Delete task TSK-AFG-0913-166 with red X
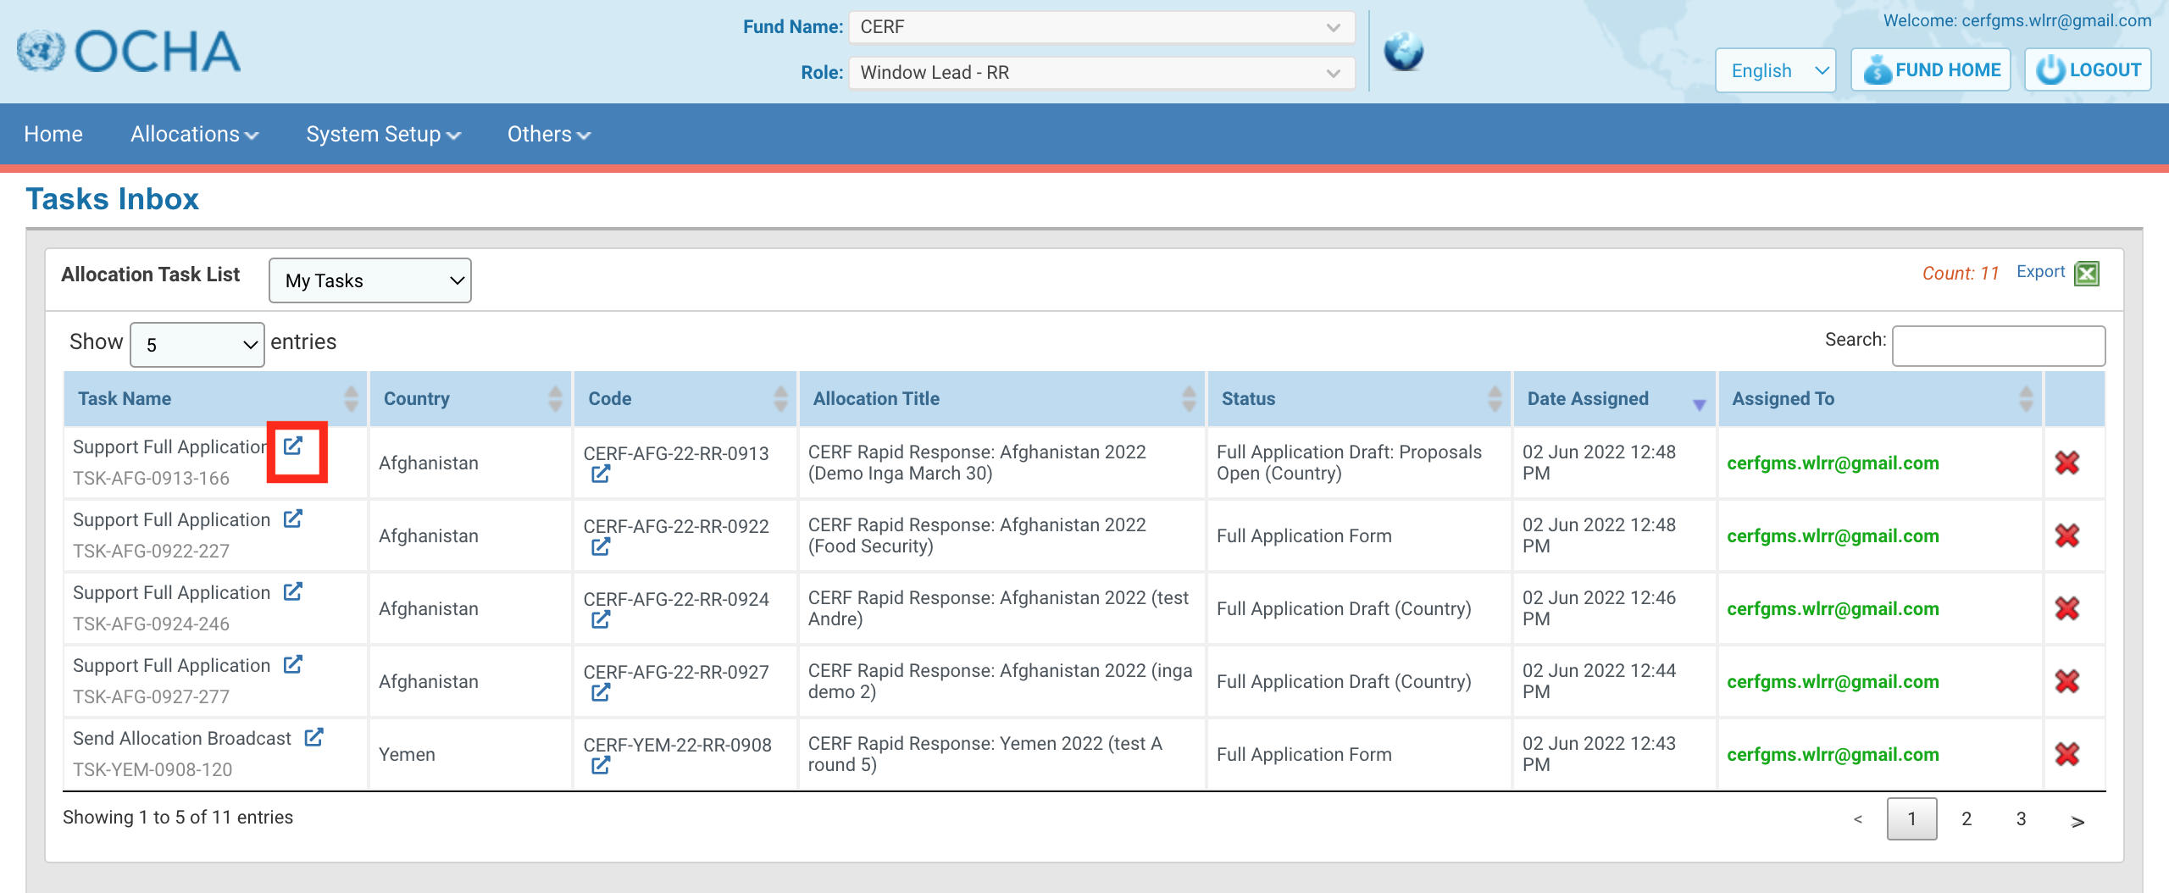The height and width of the screenshot is (893, 2169). pyautogui.click(x=2067, y=463)
